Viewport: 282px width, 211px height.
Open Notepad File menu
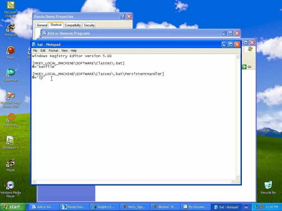tap(35, 51)
